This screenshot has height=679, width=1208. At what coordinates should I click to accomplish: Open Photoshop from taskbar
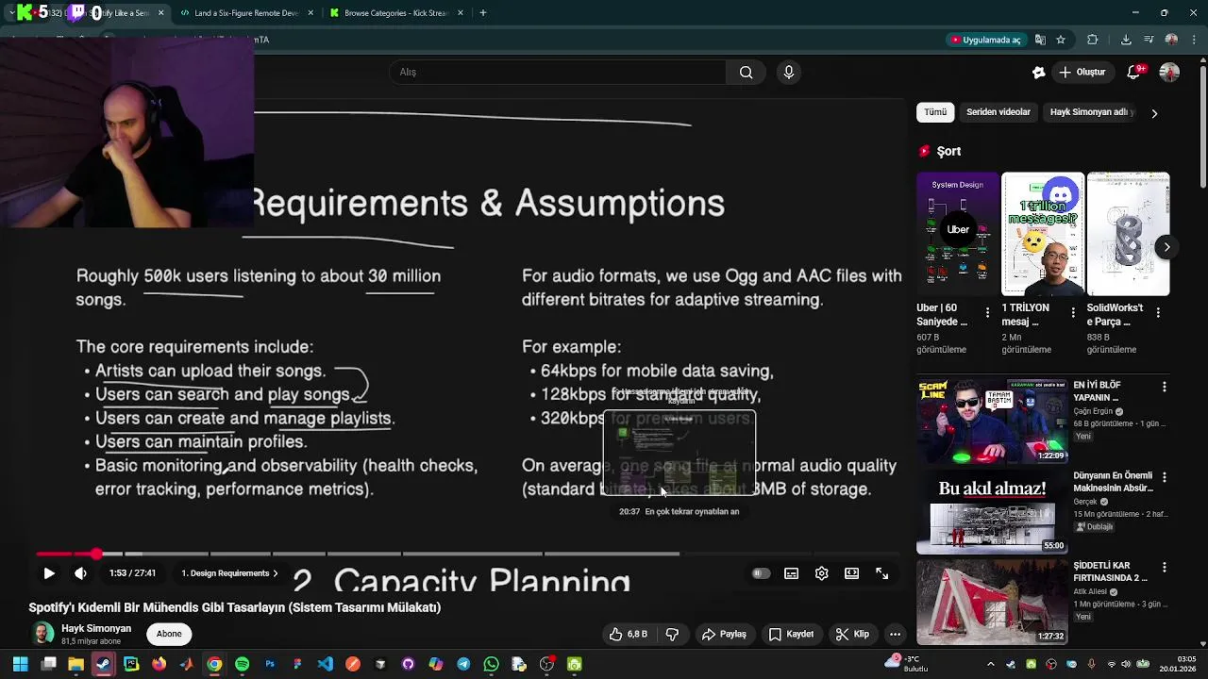(270, 664)
